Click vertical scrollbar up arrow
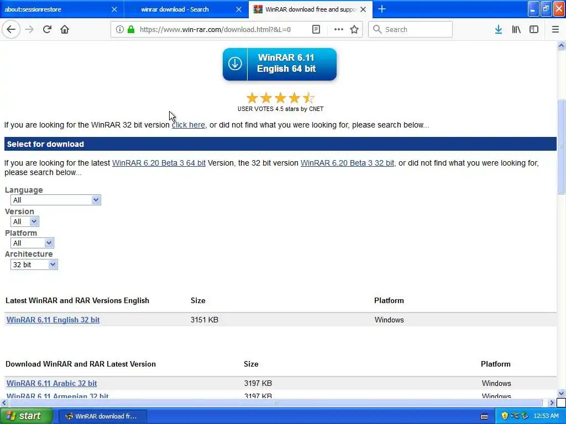The image size is (566, 424). tap(561, 45)
